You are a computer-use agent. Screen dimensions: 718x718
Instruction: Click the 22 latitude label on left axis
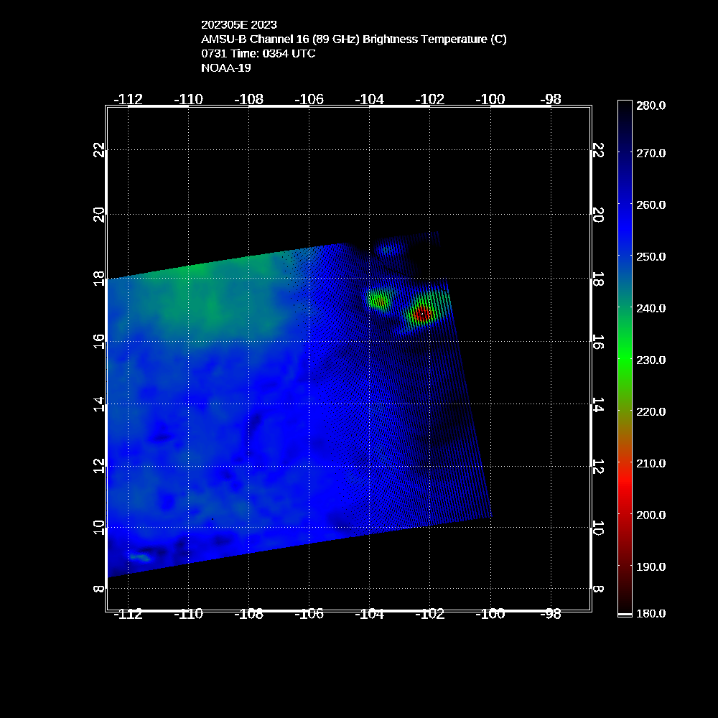98,149
